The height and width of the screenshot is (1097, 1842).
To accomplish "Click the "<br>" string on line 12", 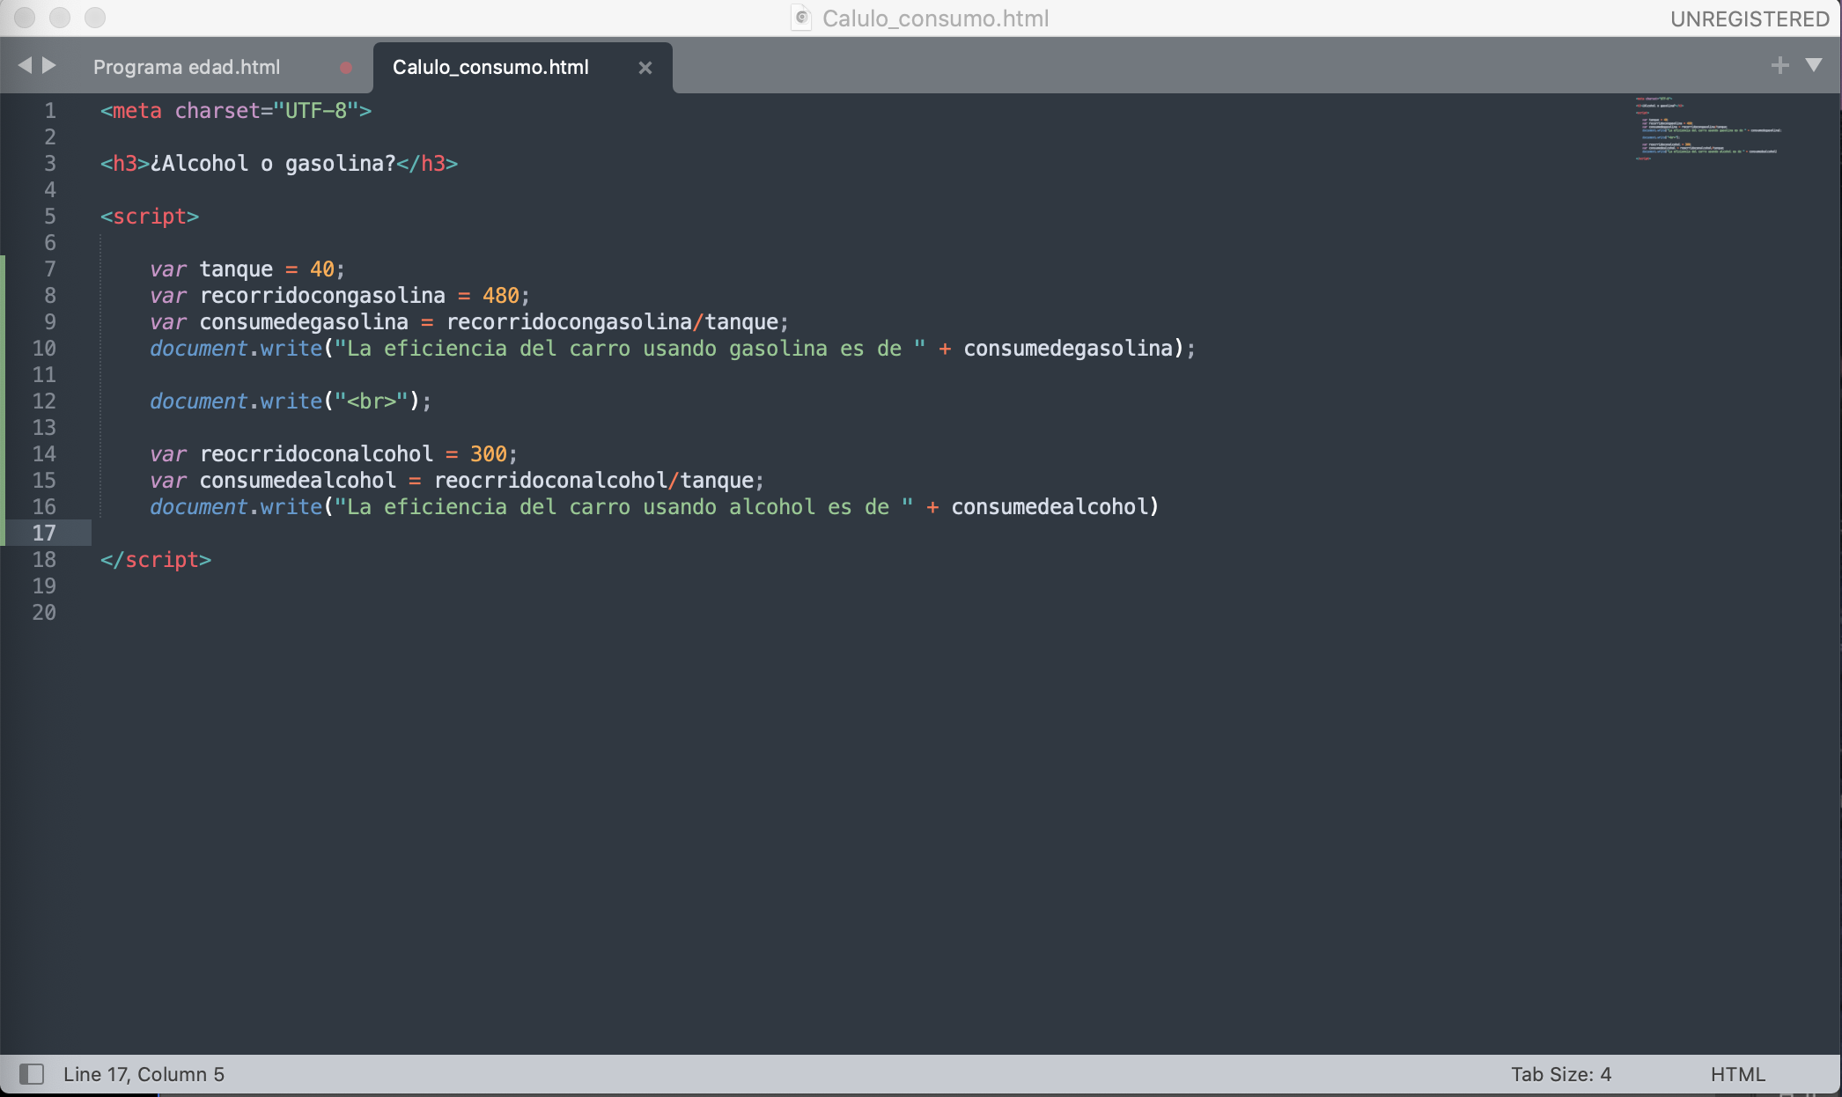I will pos(371,401).
